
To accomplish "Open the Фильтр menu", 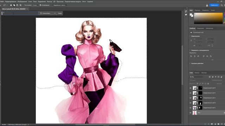I will pos(50,1).
